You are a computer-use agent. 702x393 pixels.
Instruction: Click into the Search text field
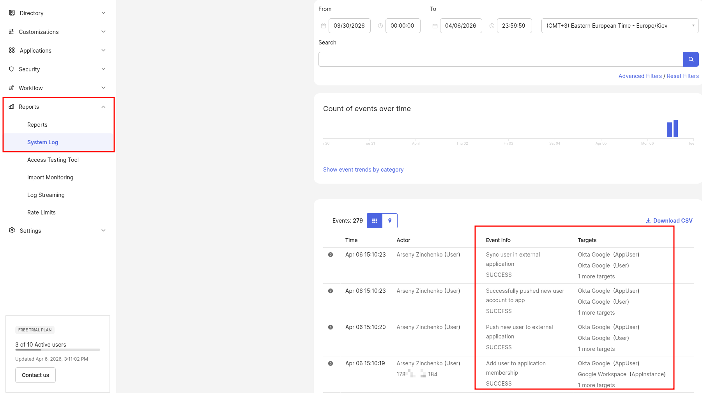(500, 59)
